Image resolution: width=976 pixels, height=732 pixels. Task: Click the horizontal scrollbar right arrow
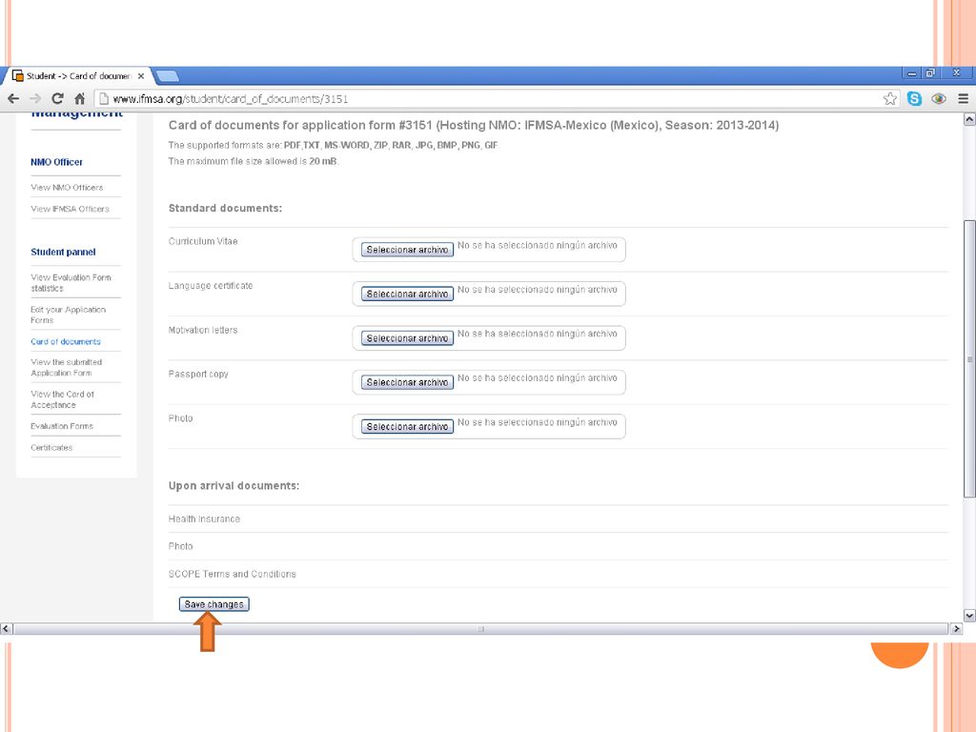pos(957,629)
